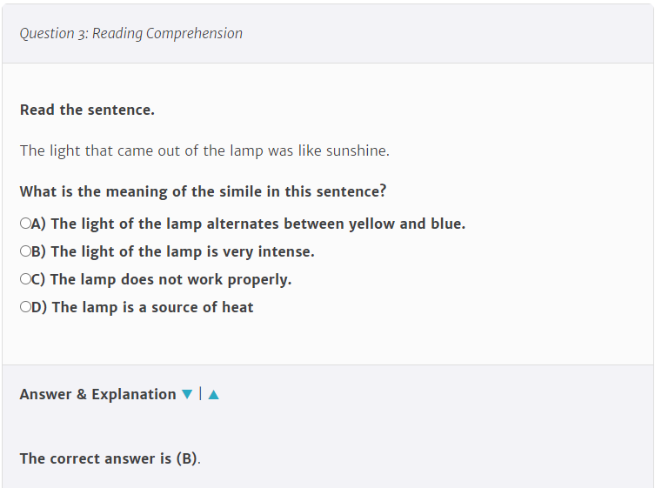This screenshot has width=655, height=488.
Task: Mark option C radio button
Action: click(25, 278)
